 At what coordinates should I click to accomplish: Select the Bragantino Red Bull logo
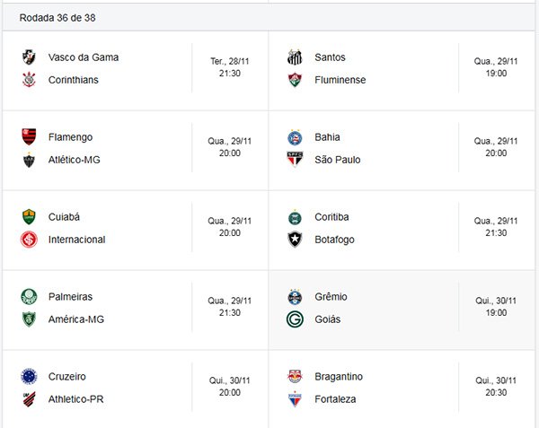coord(295,376)
